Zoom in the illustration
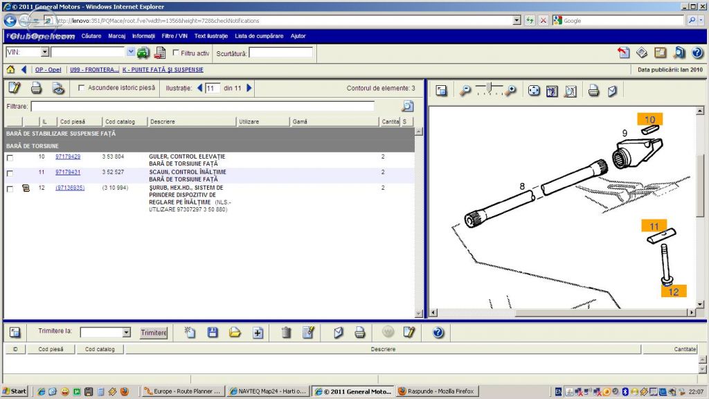 (510, 91)
